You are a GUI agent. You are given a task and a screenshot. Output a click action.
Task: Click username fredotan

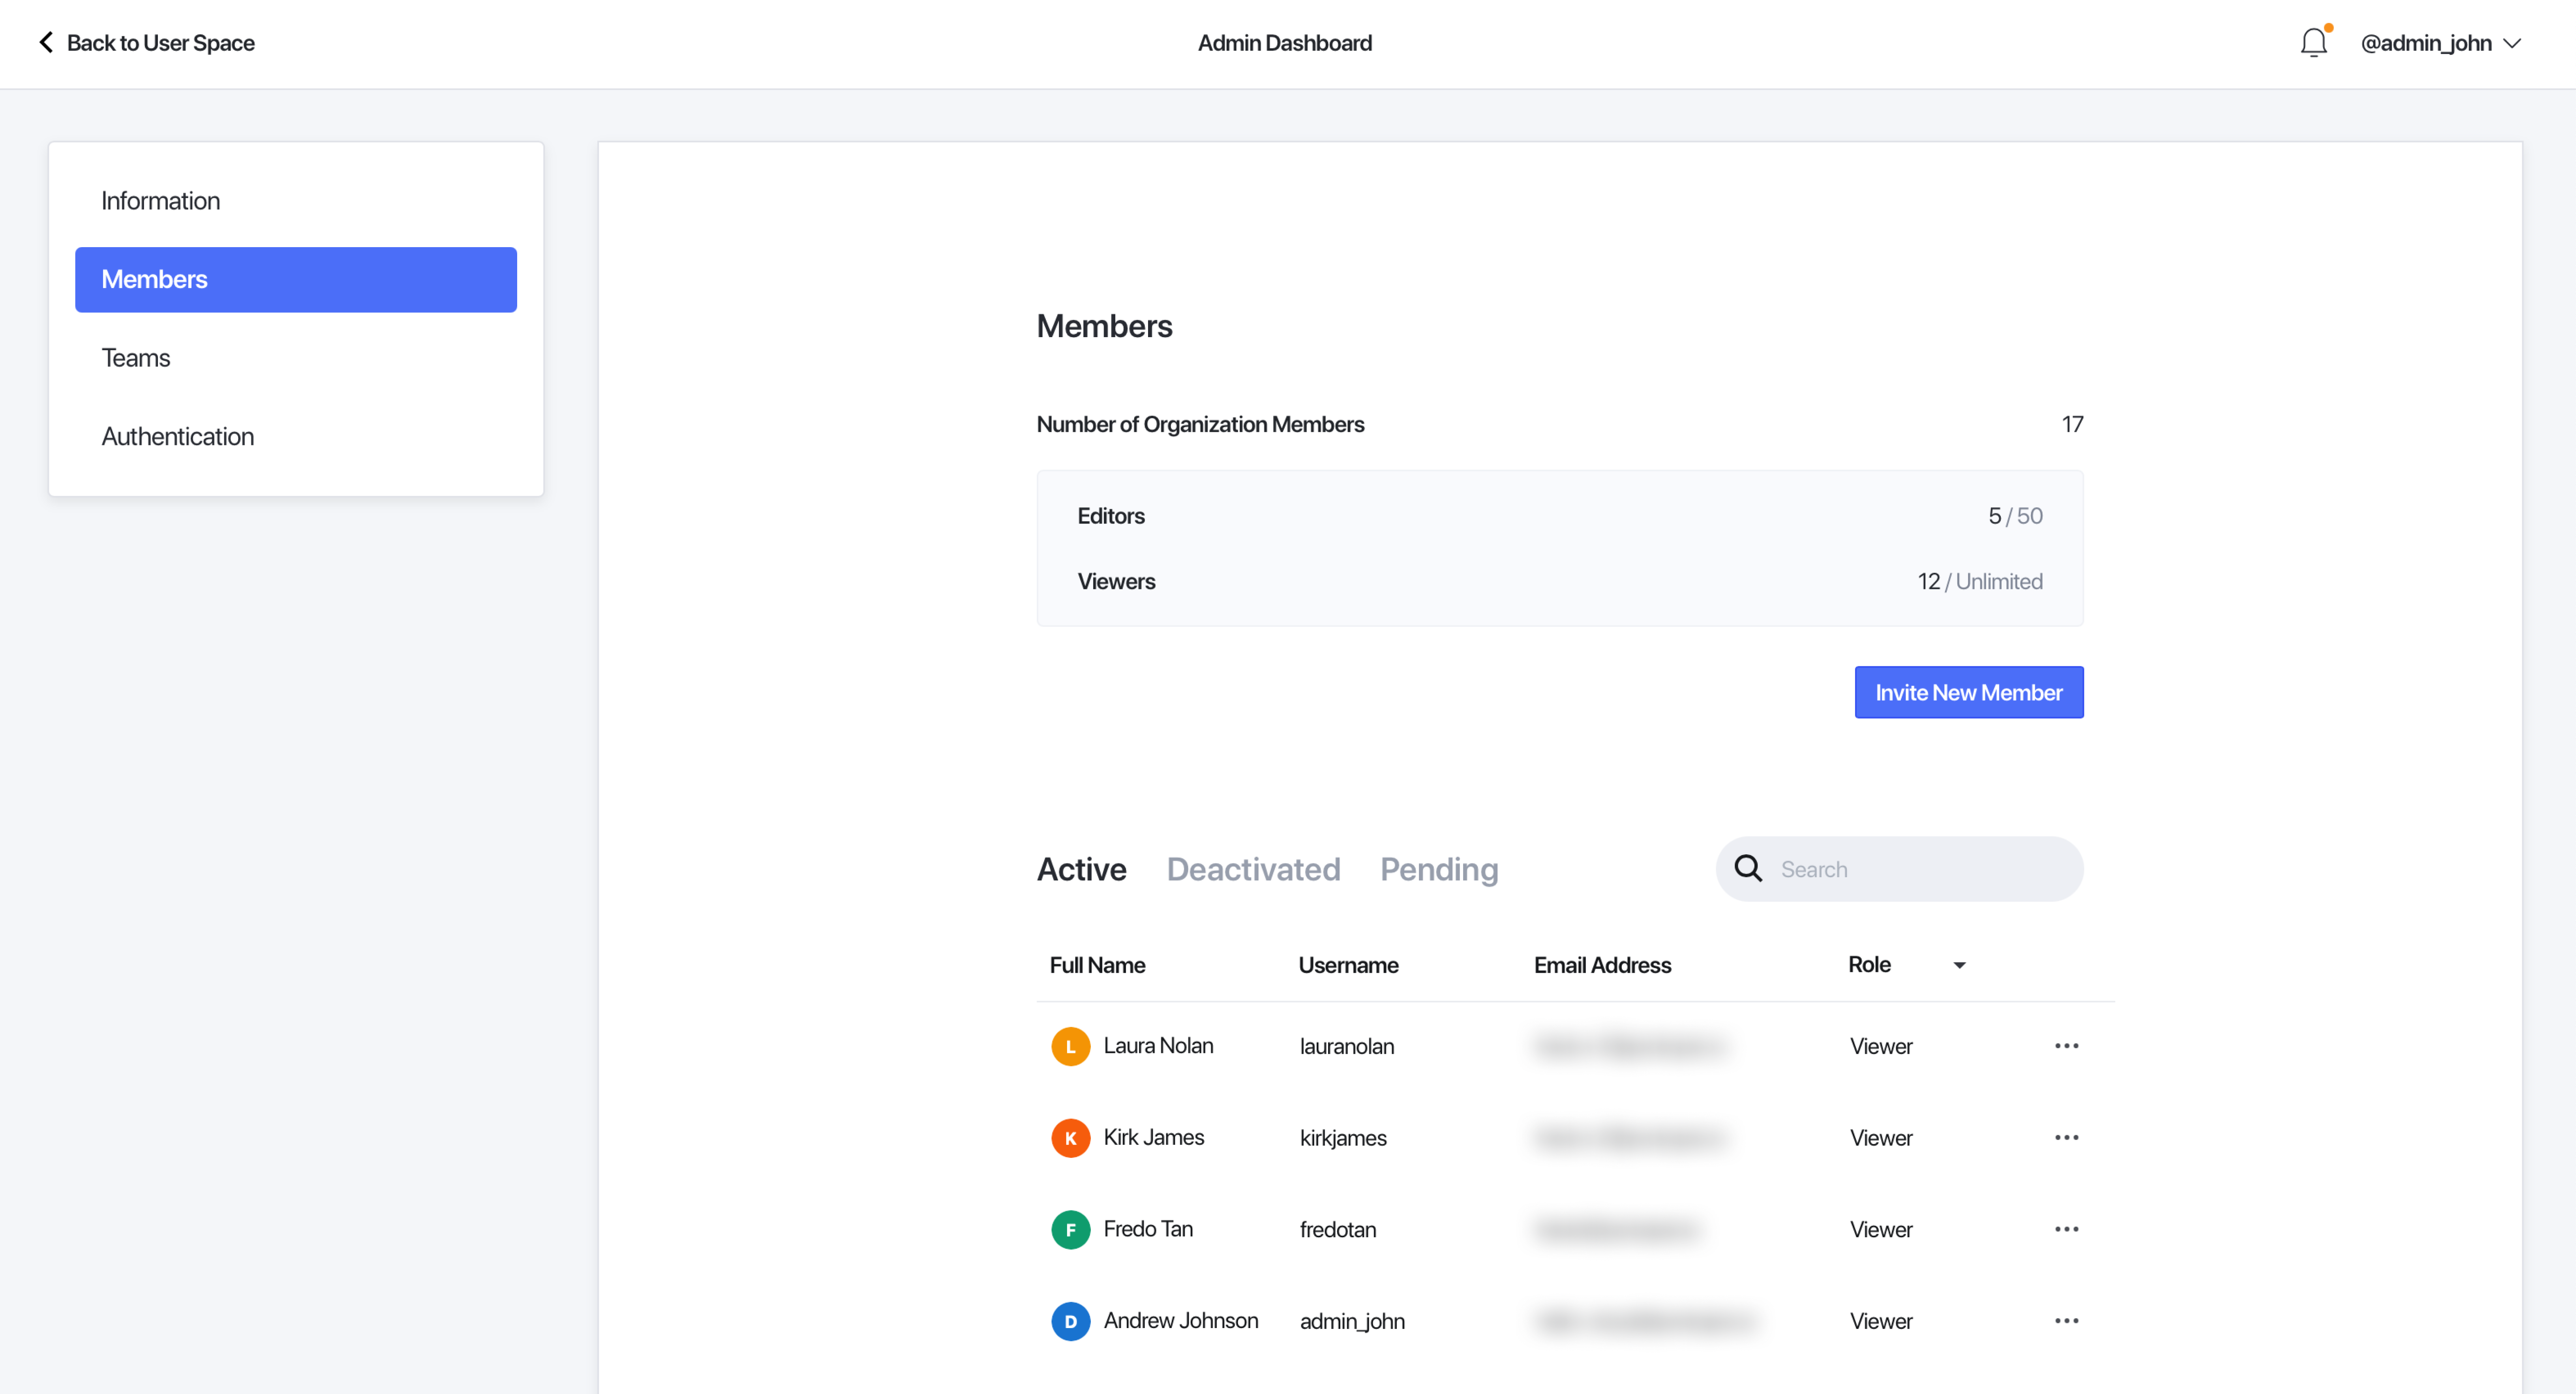(x=1338, y=1230)
